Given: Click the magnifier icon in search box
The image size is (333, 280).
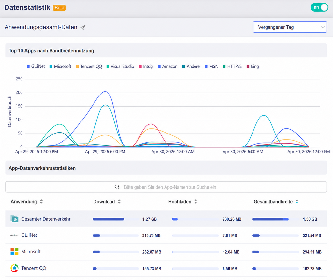Looking at the screenshot, I should 117,187.
